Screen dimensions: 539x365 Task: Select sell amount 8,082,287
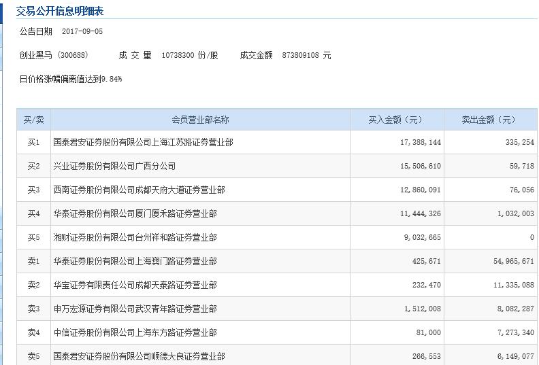(x=516, y=309)
